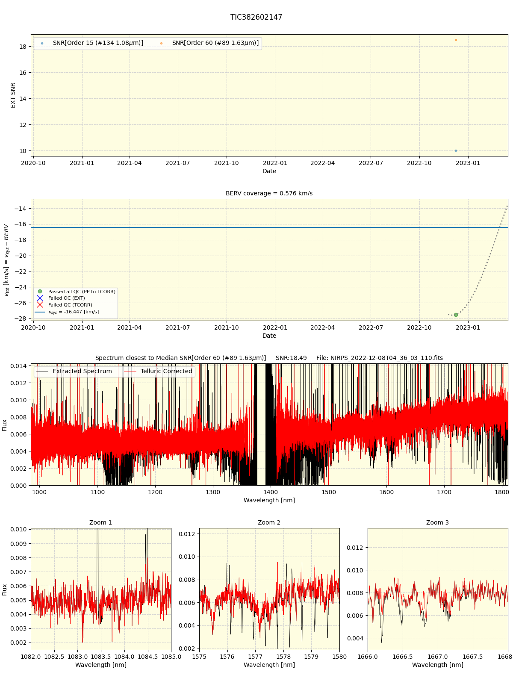
Task: Click the SNR:18.49 label
Action: click(x=291, y=358)
